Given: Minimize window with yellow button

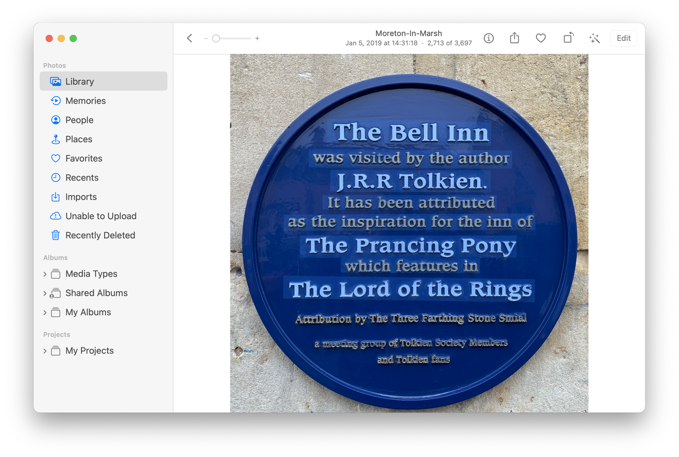Looking at the screenshot, I should 61,38.
